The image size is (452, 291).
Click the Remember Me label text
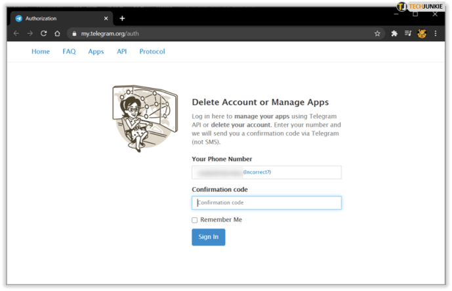tap(221, 220)
